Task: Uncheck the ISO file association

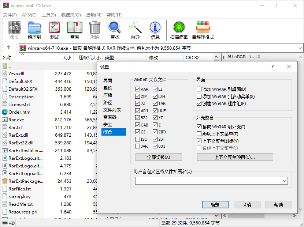Action: pyautogui.click(x=137, y=139)
